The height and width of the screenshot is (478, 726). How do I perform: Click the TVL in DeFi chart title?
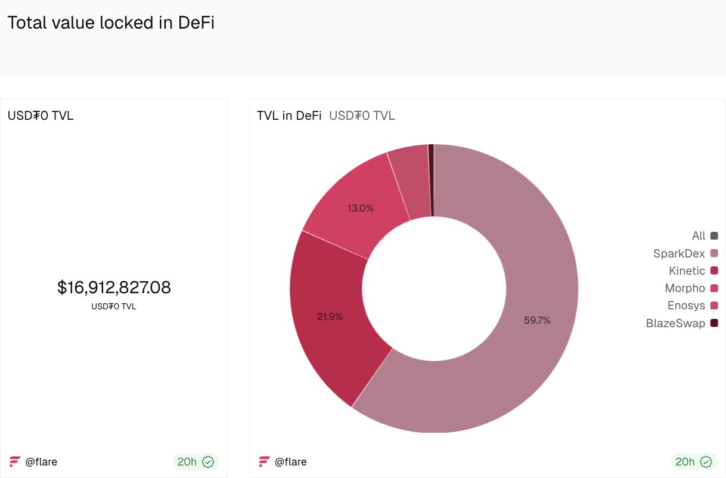pos(289,116)
